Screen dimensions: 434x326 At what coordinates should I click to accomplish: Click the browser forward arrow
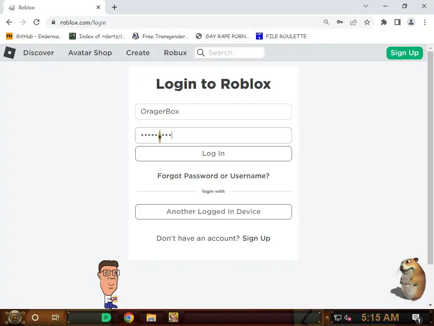point(23,22)
